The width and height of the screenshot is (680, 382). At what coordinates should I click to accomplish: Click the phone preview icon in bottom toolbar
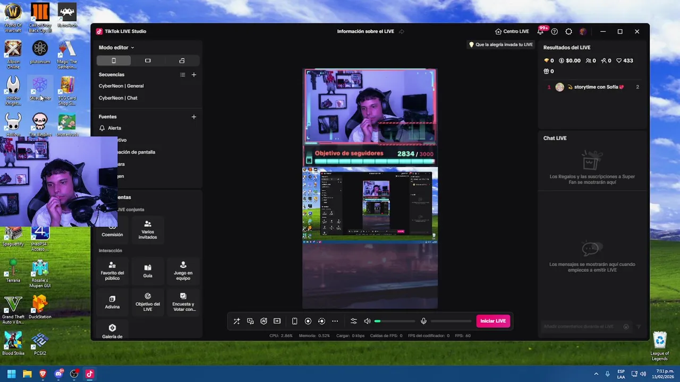pos(294,321)
